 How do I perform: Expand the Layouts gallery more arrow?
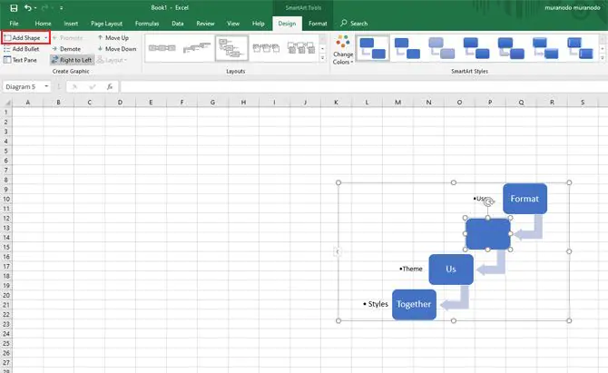(x=323, y=58)
